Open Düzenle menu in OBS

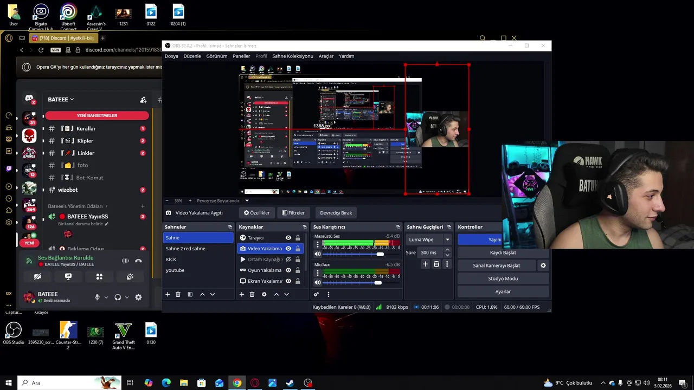[192, 56]
